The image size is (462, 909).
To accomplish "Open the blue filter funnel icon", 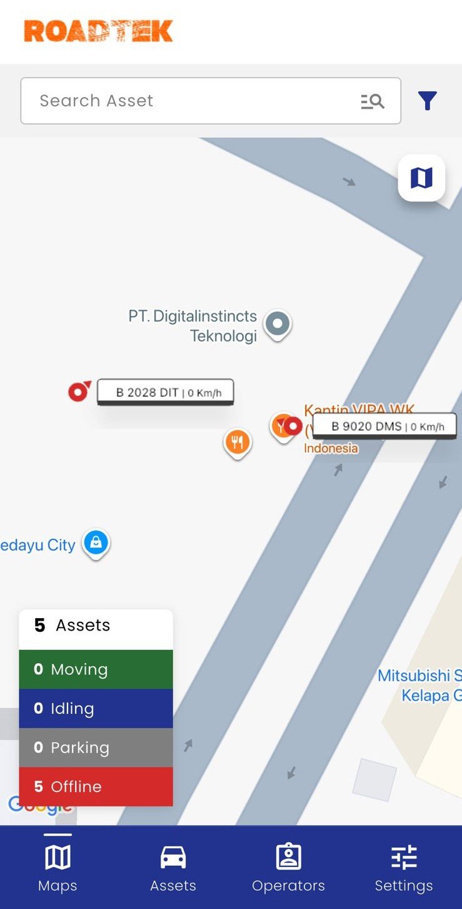I will point(428,101).
